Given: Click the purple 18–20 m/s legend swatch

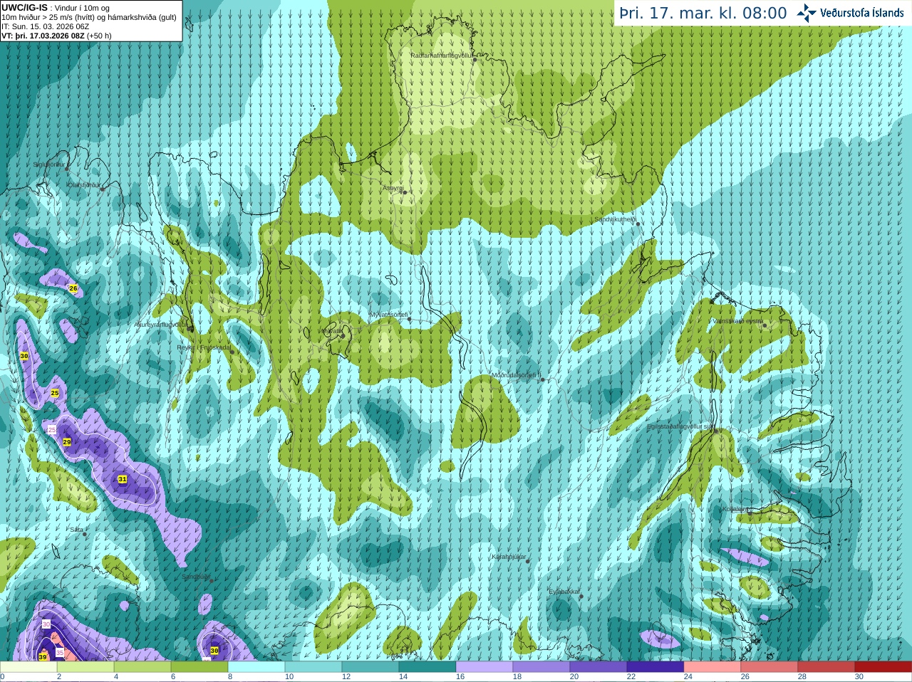Looking at the screenshot, I should [541, 667].
